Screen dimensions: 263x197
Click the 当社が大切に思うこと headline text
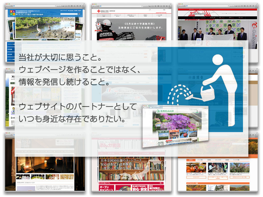coord(58,57)
